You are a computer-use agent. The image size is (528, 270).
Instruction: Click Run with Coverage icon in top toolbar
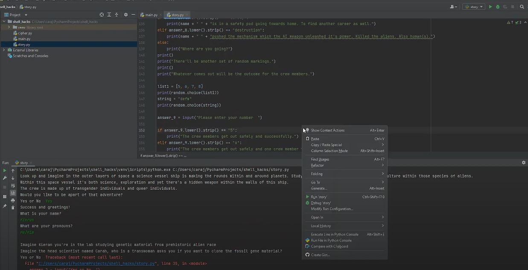[505, 7]
